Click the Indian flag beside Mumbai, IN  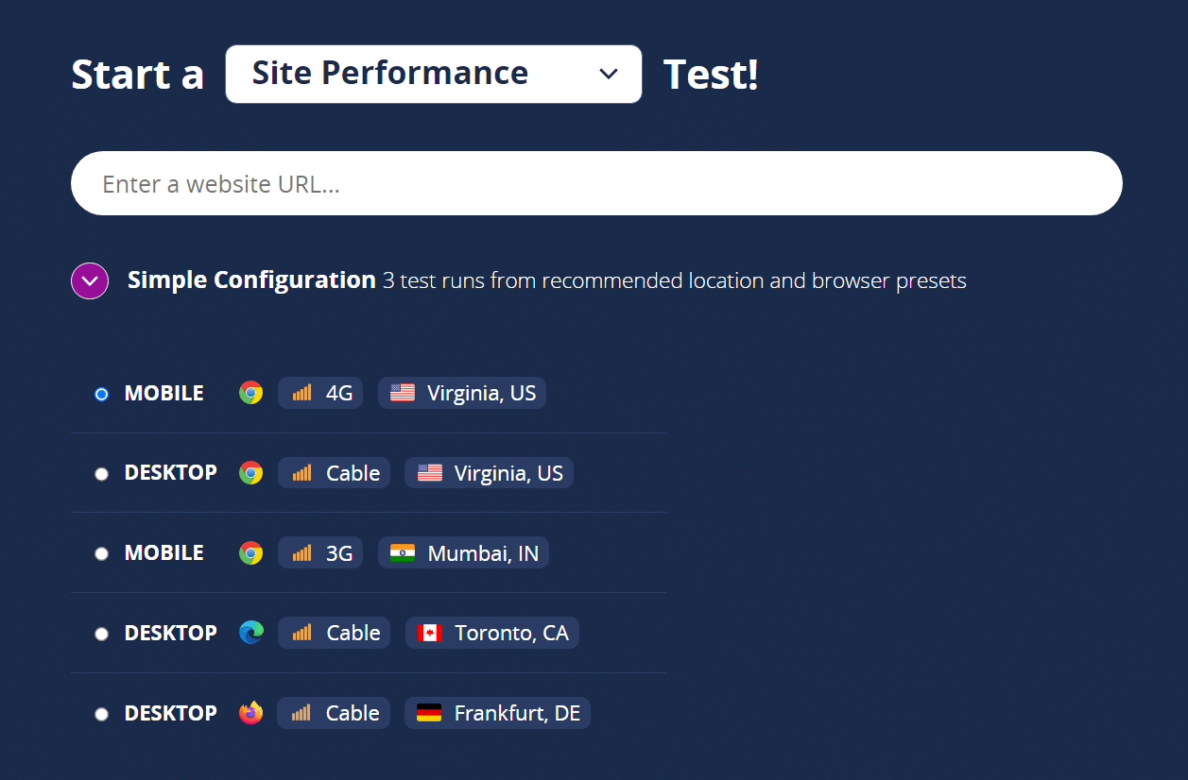[x=404, y=552]
